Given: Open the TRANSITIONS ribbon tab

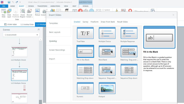Looking at the screenshot, I should click(42, 6).
